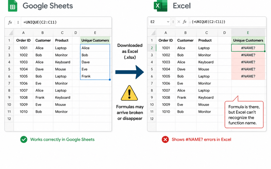
Task: Click the Google Sheets logo icon
Action: coord(13,6)
